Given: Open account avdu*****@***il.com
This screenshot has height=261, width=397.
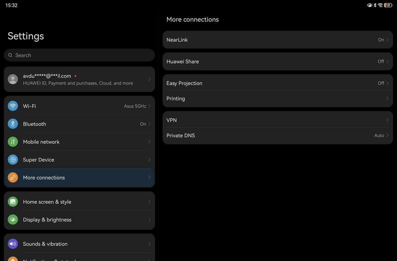Looking at the screenshot, I should (79, 79).
